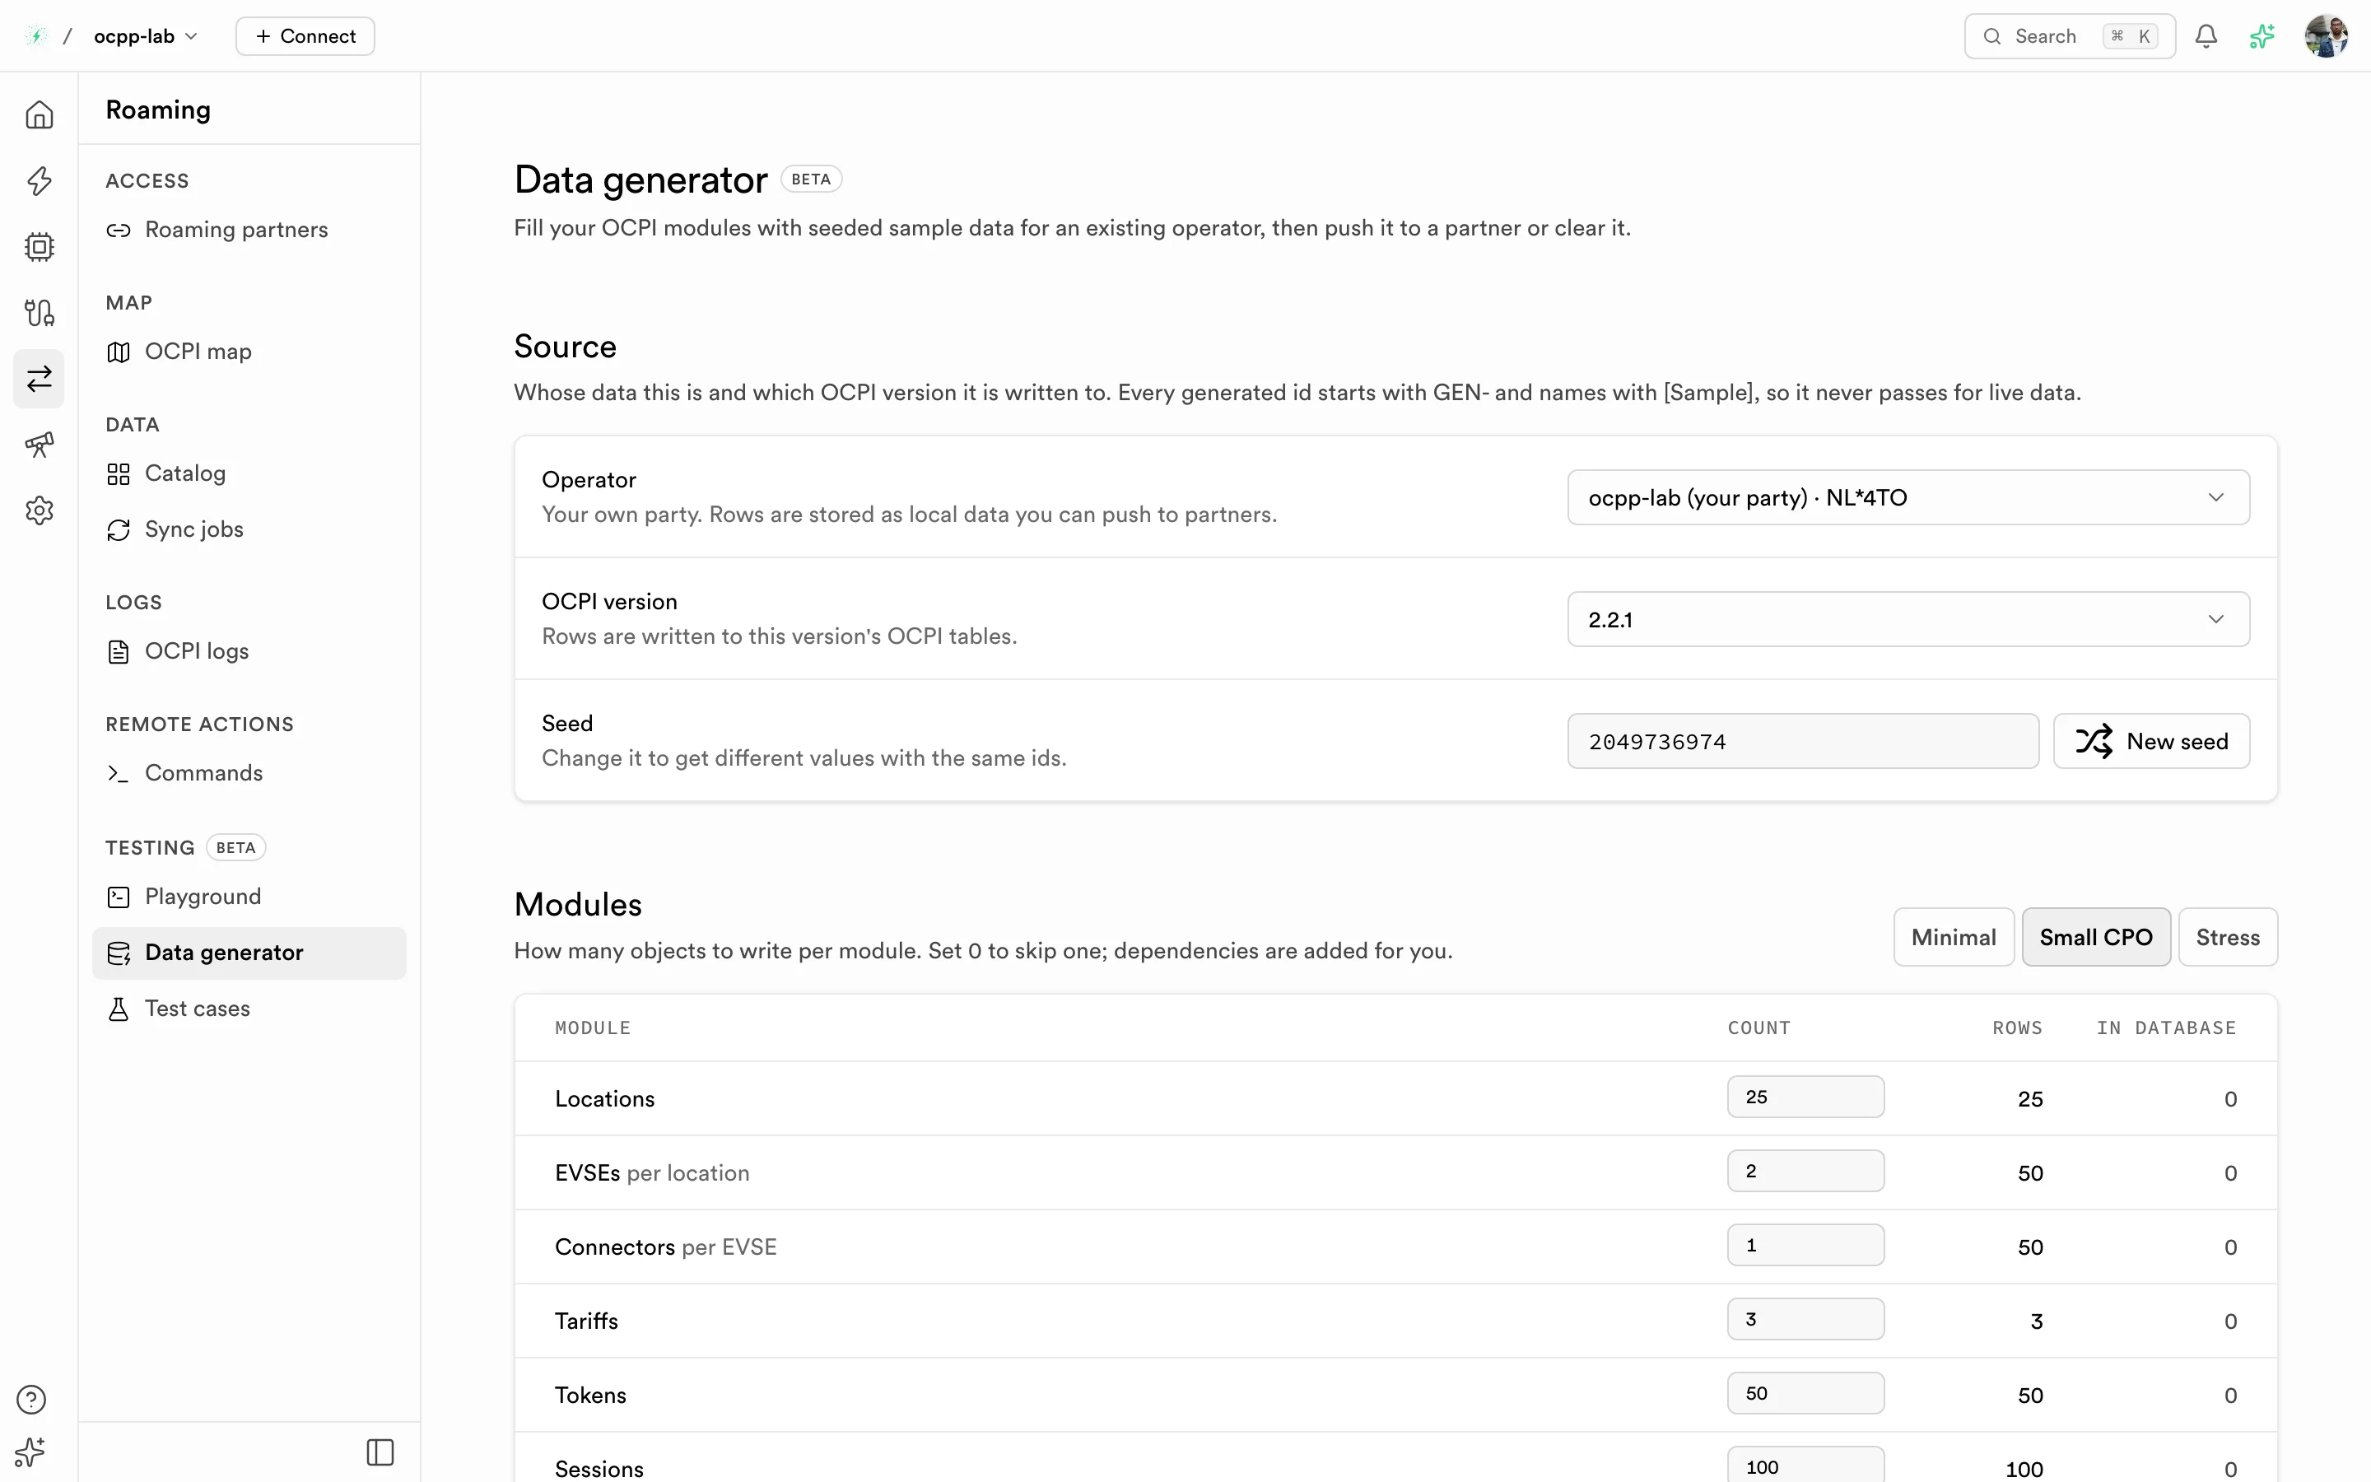
Task: Open the chip icon section in the rail
Action: [40, 246]
